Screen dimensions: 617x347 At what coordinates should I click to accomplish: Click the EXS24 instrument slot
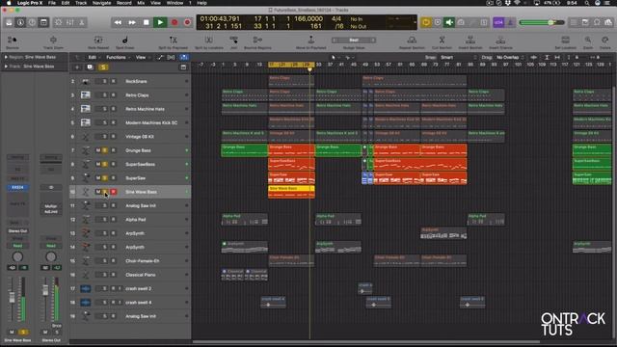point(17,187)
